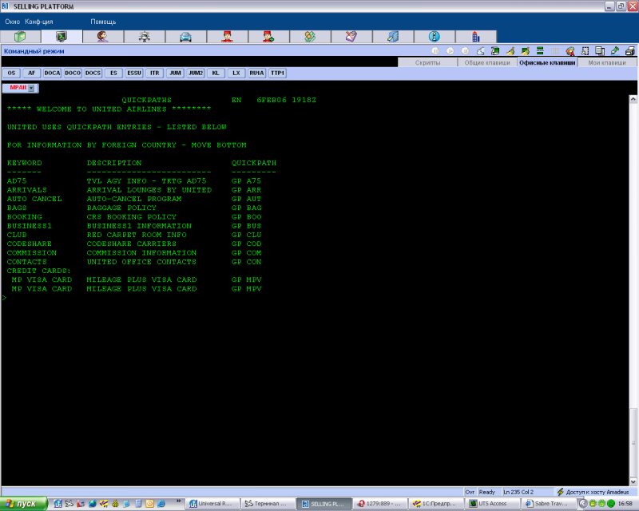Open the command page monitor icon tab
Image resolution: width=639 pixels, height=511 pixels.
click(x=62, y=37)
